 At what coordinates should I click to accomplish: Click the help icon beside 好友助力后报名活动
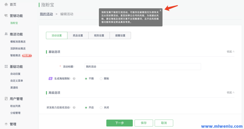[74, 108]
